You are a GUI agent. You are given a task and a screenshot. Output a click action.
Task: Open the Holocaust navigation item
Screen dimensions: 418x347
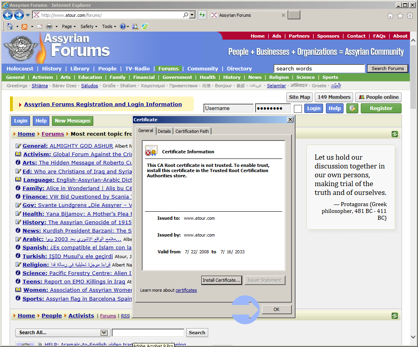click(x=20, y=68)
